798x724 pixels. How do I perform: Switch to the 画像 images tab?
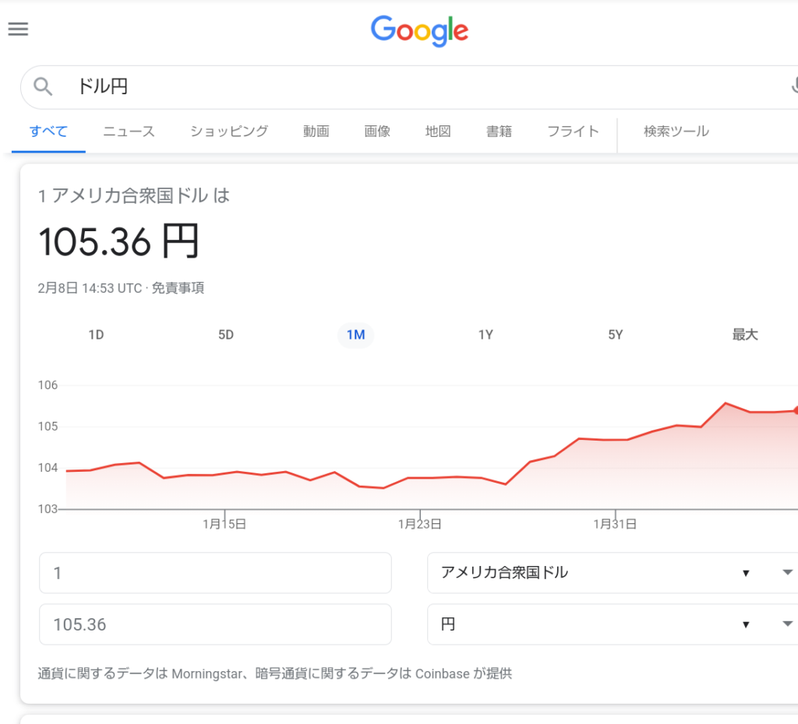[x=377, y=132]
